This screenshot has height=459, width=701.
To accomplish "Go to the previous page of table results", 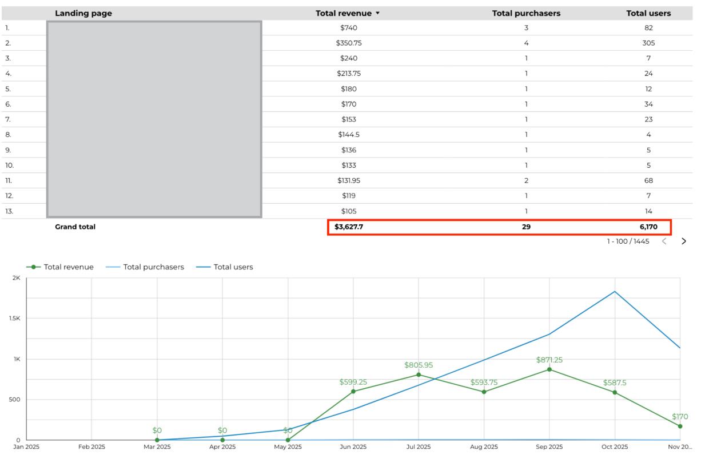I will (664, 241).
